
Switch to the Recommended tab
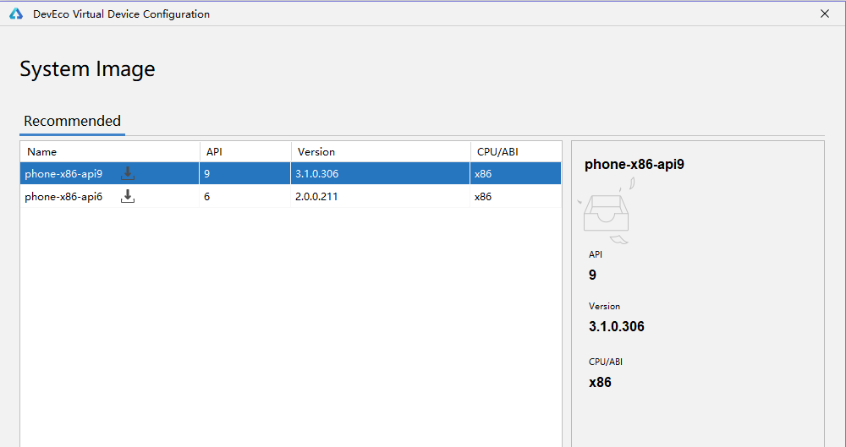pos(72,121)
